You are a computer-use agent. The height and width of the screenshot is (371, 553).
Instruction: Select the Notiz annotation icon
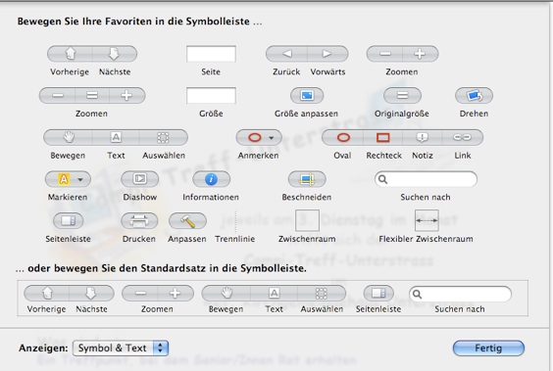423,137
